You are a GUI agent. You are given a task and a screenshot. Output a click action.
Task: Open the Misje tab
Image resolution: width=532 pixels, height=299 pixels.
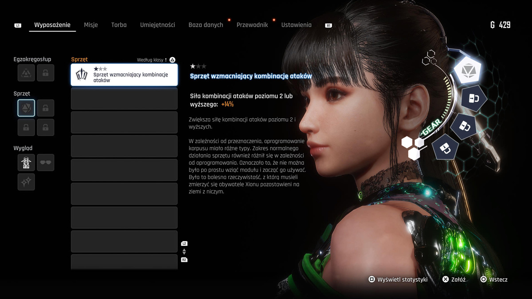click(91, 25)
